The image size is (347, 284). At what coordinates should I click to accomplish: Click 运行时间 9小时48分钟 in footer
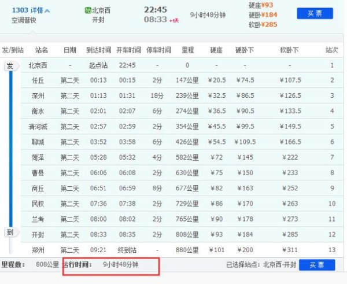[x=101, y=264]
